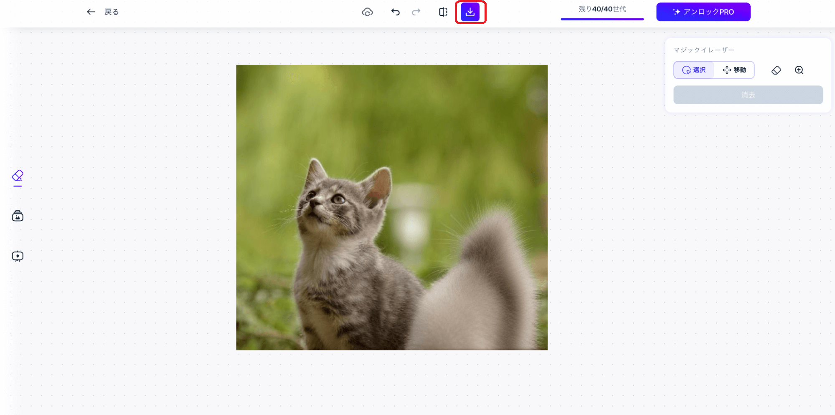Enable 選択 mode in Magic Eraser
Viewport: 835px width, 415px height.
693,70
